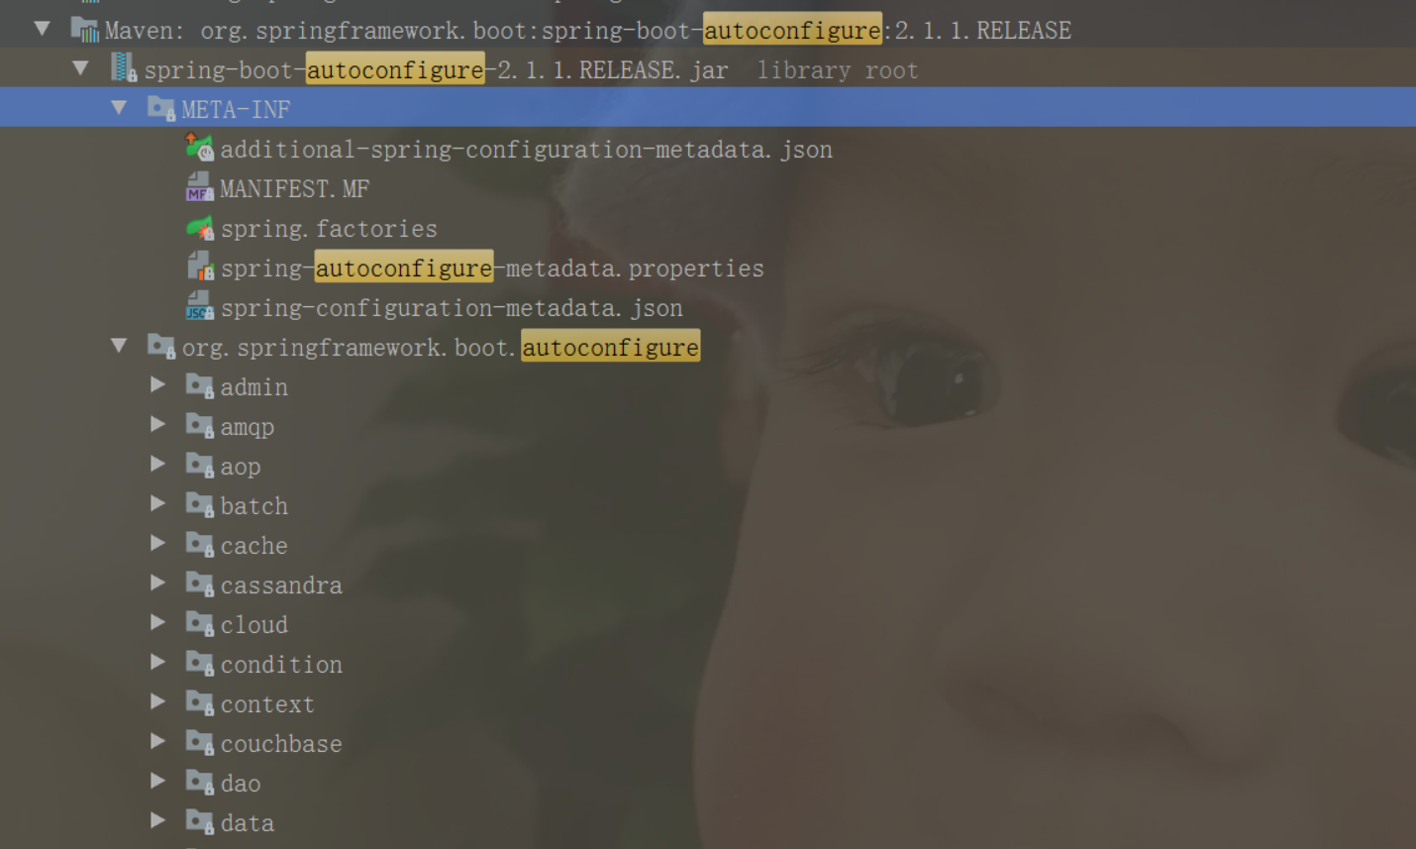1416x849 pixels.
Task: Open the MANIFEST.MF file
Action: (294, 188)
